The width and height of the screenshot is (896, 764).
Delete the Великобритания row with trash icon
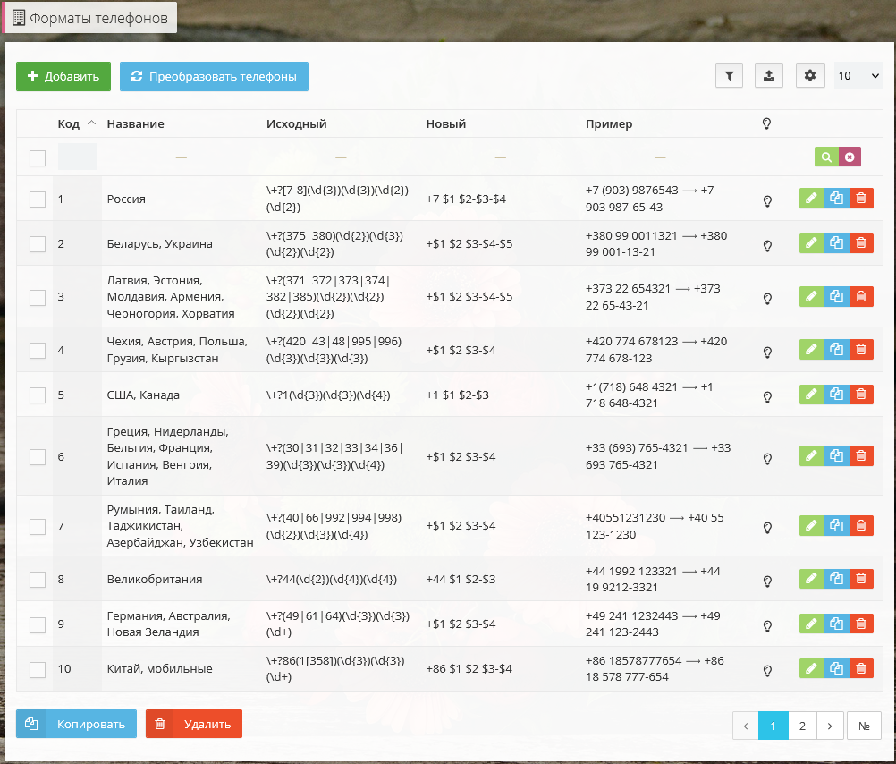pos(861,579)
